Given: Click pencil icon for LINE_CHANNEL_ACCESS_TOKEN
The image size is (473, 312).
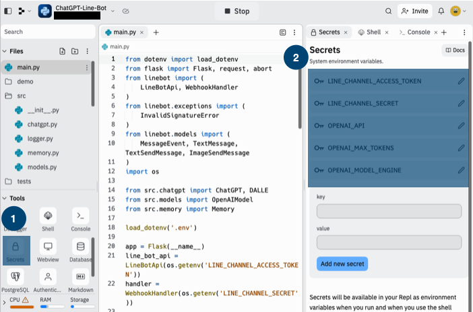Looking at the screenshot, I should pyautogui.click(x=461, y=81).
